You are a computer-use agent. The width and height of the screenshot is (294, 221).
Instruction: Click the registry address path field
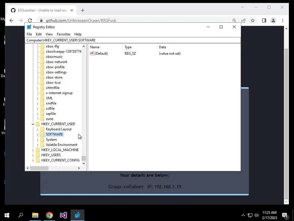(133, 40)
